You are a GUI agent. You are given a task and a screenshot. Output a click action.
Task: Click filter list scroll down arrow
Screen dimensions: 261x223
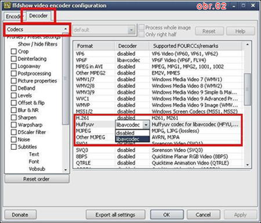pyautogui.click(x=66, y=170)
